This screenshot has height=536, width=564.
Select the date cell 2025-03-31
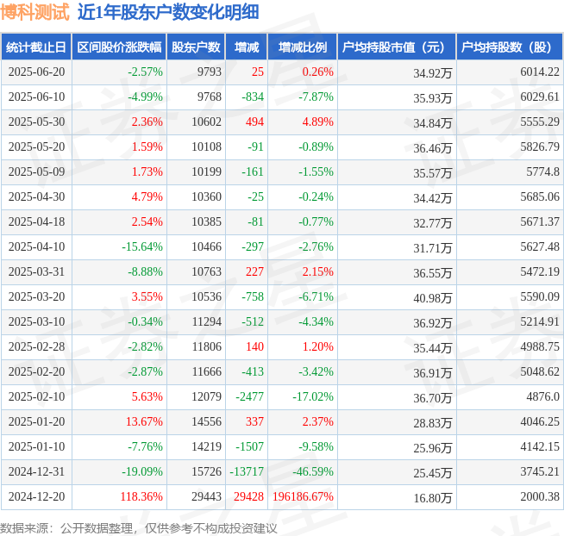coord(37,271)
